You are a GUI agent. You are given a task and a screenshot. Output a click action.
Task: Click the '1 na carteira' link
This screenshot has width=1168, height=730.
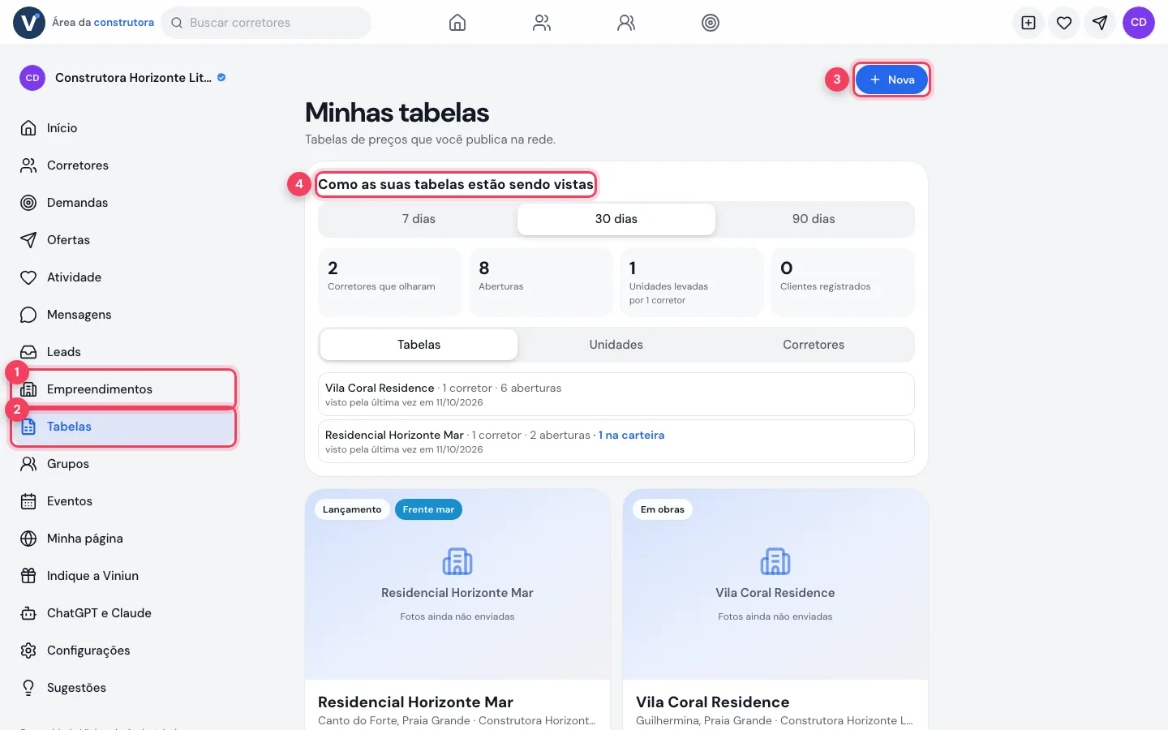pyautogui.click(x=631, y=435)
